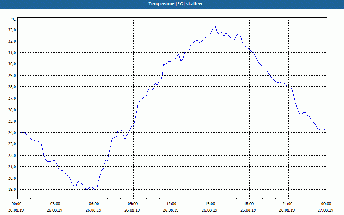Viewport: 344px width, 215px height.
Task: Click the "Temperatur [°C] skaliert" chart title
Action: point(175,4)
